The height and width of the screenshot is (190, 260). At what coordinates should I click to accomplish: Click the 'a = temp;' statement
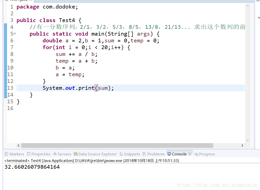coord(70,74)
